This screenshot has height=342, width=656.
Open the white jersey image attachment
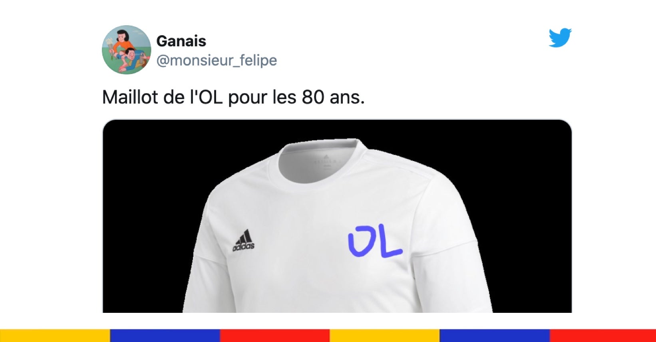coord(337,216)
